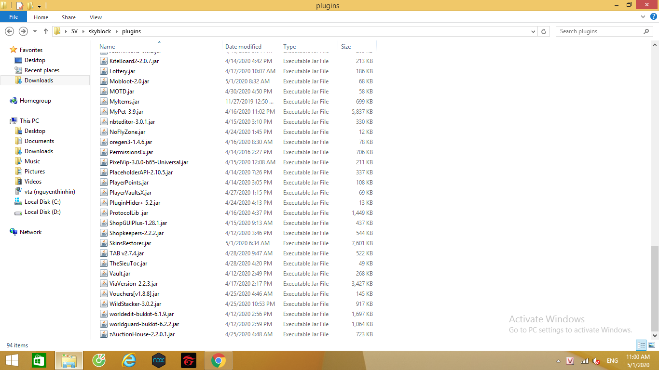Screen dimensions: 659x370
Task: Navigate to skyblock in the breadcrumb
Action: coord(100,31)
